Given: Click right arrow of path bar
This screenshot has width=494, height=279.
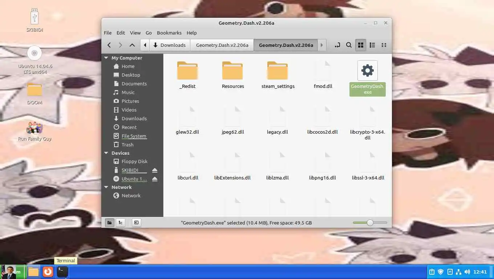Looking at the screenshot, I should click(321, 45).
